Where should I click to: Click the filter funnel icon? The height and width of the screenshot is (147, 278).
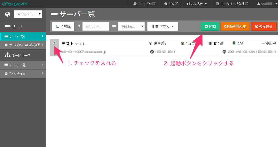point(79,26)
